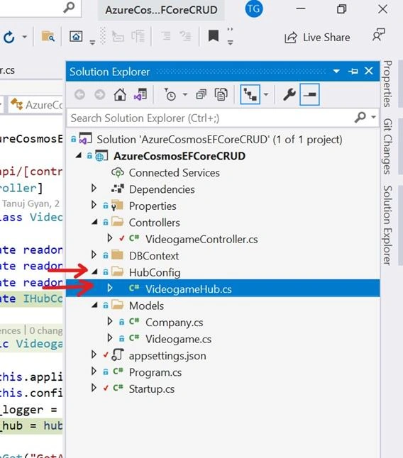This screenshot has width=403, height=458.
Task: Expand Company.cs node
Action: (x=110, y=321)
